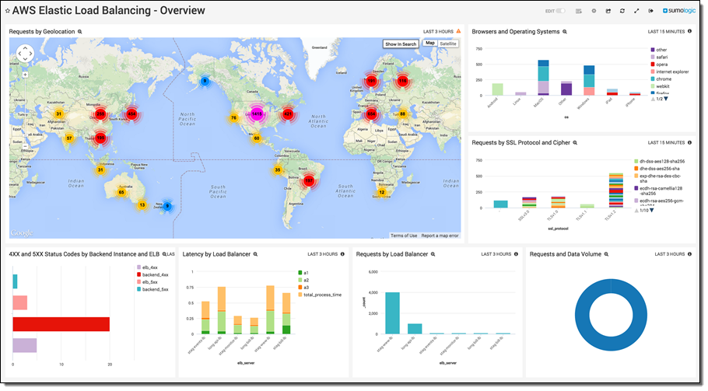
Task: Switch map to Satellite view
Action: [x=449, y=44]
